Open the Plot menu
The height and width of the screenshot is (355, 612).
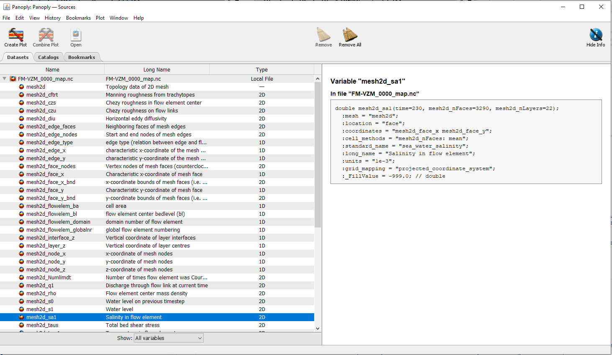100,18
